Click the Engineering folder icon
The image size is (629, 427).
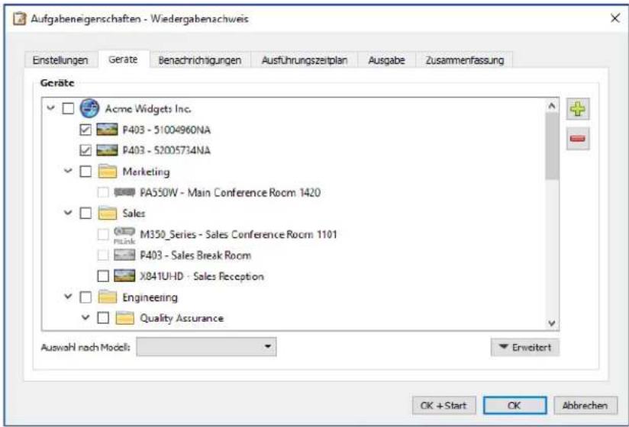tap(108, 297)
